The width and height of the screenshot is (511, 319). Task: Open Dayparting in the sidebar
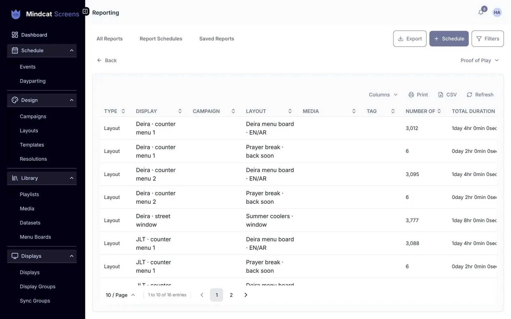33,81
